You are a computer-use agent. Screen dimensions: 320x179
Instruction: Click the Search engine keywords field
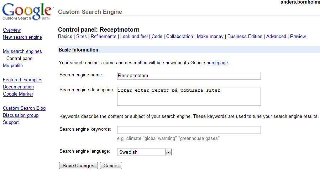point(189,130)
